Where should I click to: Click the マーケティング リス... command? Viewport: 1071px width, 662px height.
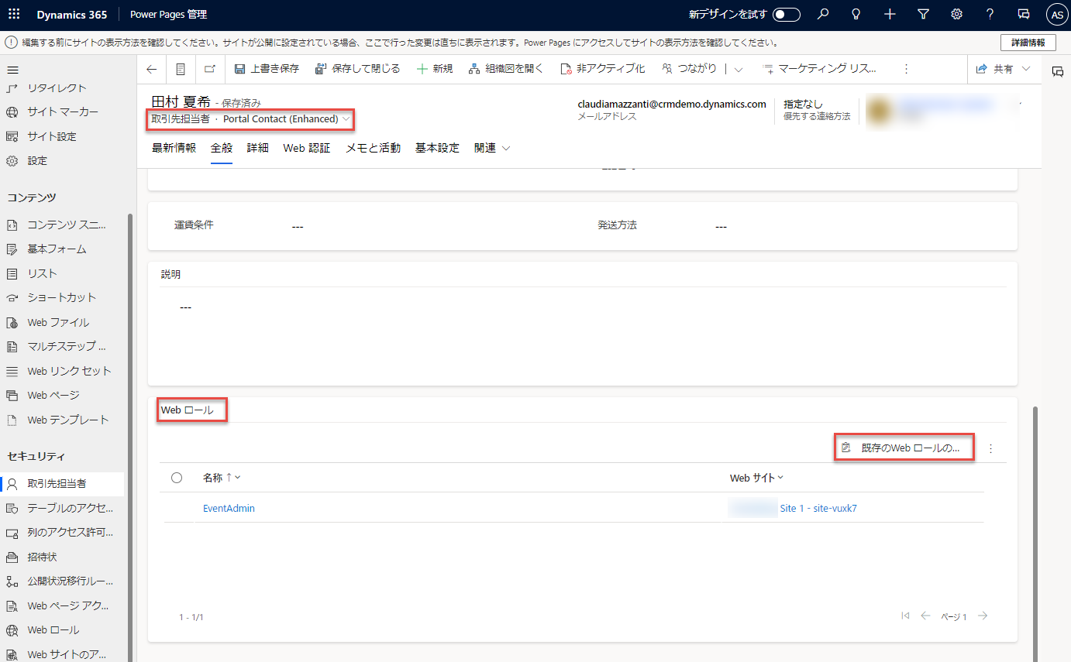click(x=819, y=69)
